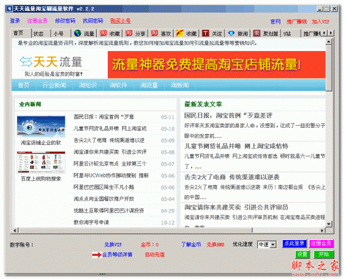This screenshot has width=344, height=279.
Task: Click the green 开始 button
Action: pos(323,254)
